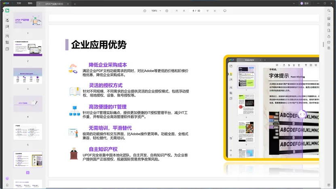Click the 登录 login button
The height and width of the screenshot is (189, 336).
[x=304, y=3]
